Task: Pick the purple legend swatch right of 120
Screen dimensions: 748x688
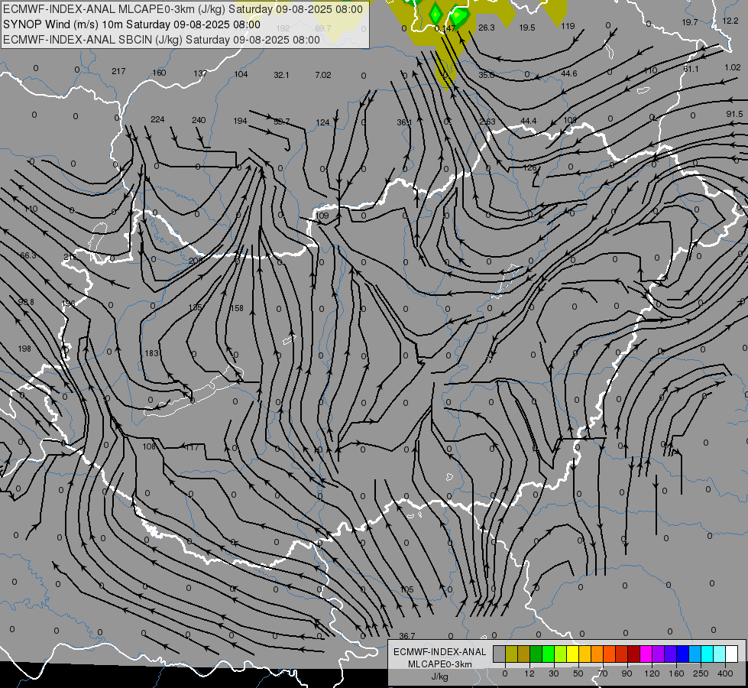Action: (x=659, y=654)
